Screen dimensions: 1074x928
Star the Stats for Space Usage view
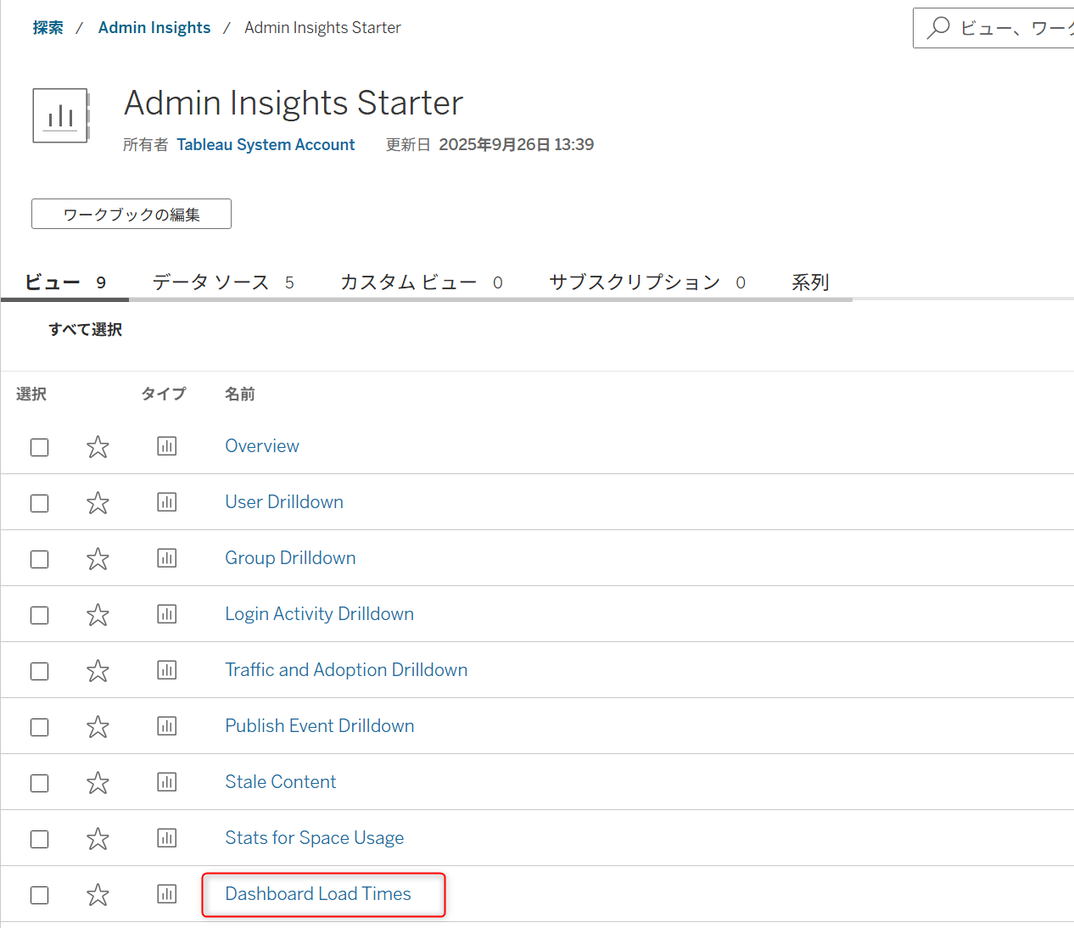98,838
